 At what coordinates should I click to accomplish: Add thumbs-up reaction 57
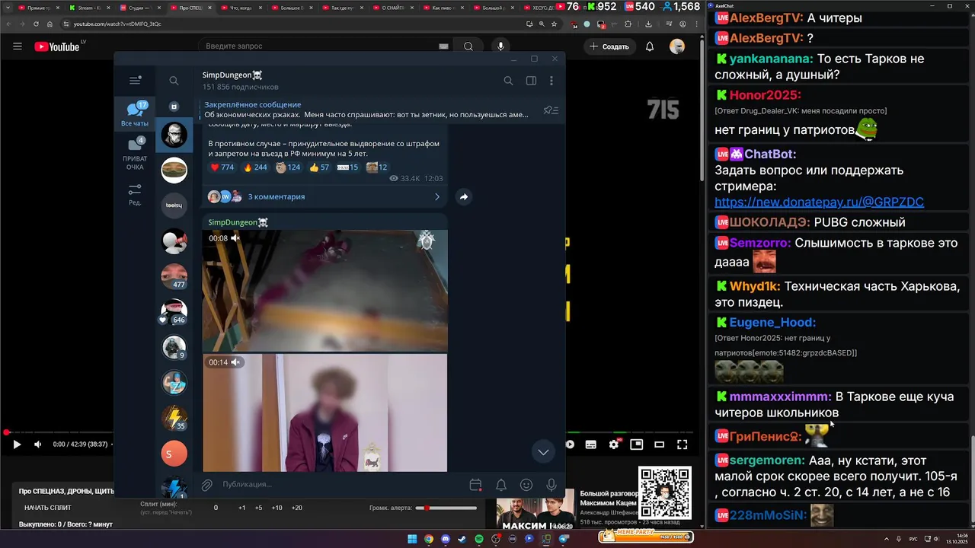coord(320,167)
